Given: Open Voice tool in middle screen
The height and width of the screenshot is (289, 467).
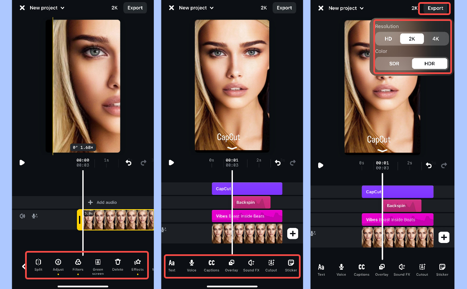Looking at the screenshot, I should point(191,266).
